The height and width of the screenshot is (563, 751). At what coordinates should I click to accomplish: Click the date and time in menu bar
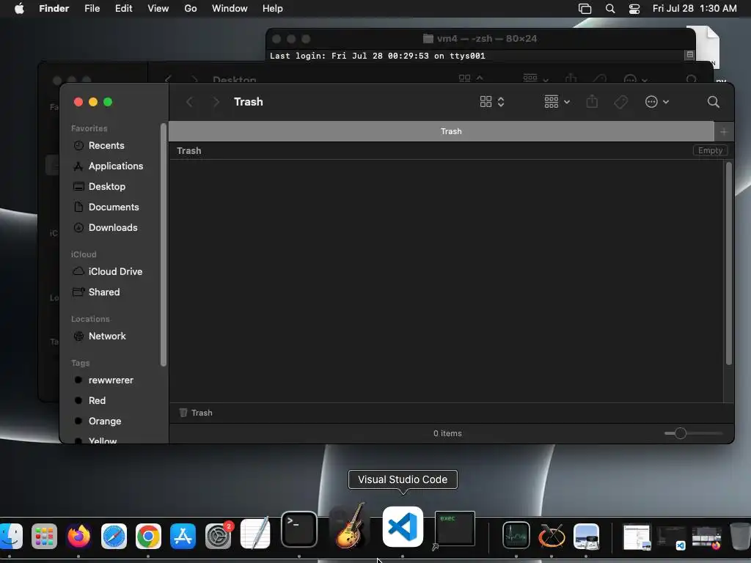(x=695, y=9)
